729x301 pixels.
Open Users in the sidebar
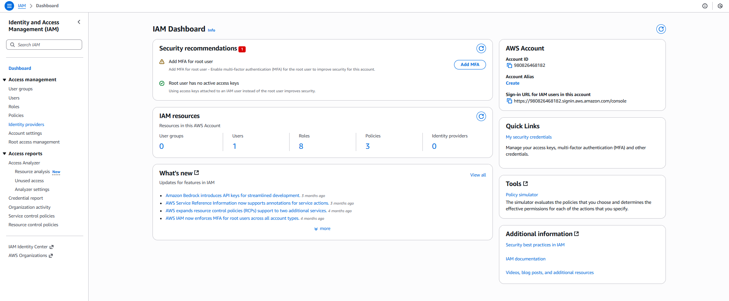click(14, 98)
